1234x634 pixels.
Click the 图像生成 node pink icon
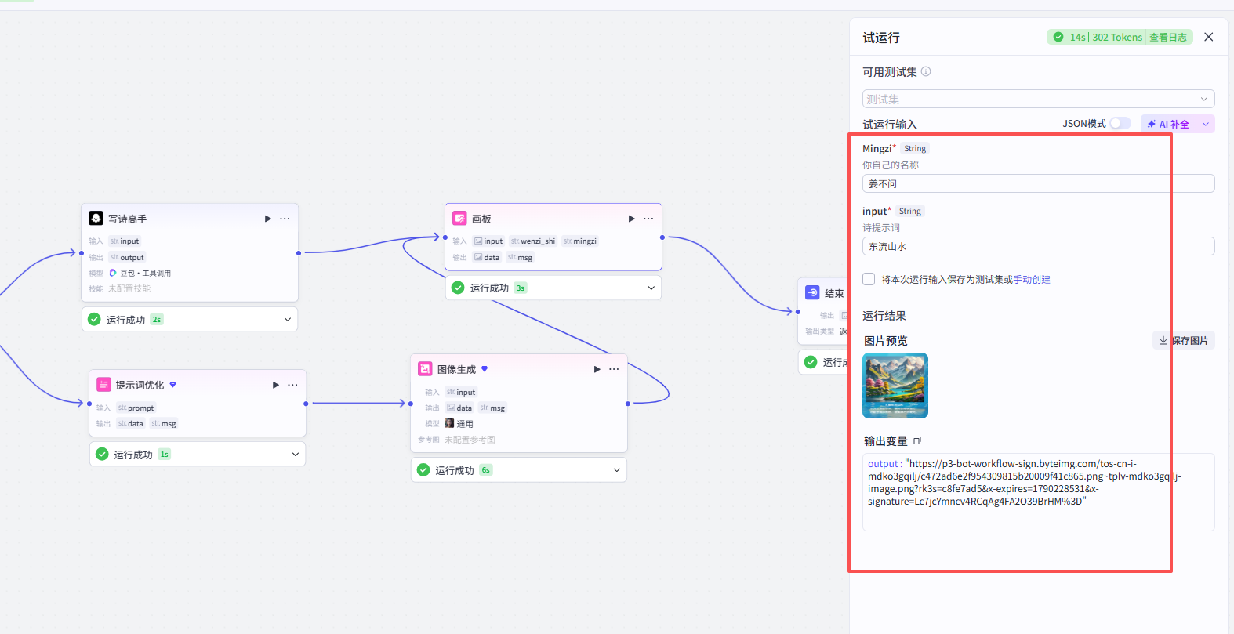click(x=425, y=368)
